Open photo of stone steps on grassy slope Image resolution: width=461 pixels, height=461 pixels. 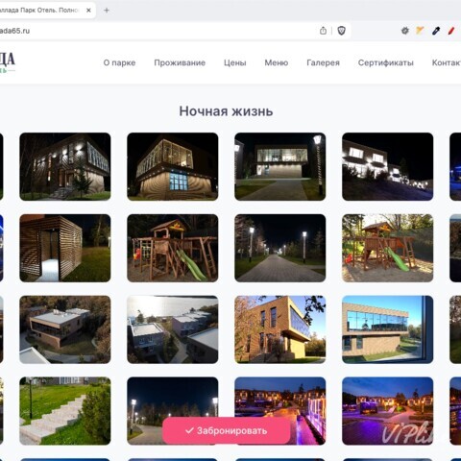tap(65, 411)
